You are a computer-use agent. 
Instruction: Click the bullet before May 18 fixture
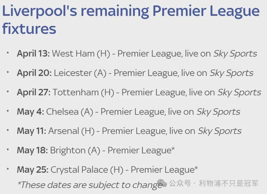pyautogui.click(x=8, y=150)
